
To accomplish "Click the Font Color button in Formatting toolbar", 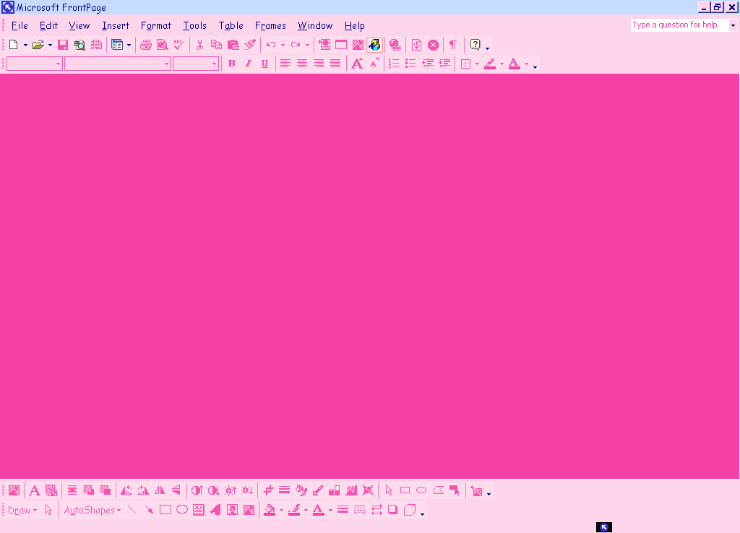I will point(515,64).
